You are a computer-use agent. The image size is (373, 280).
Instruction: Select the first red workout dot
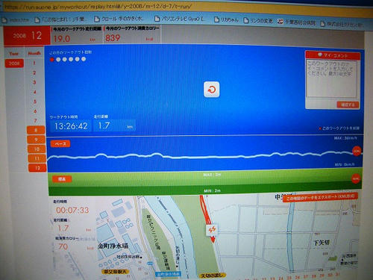click(x=52, y=60)
